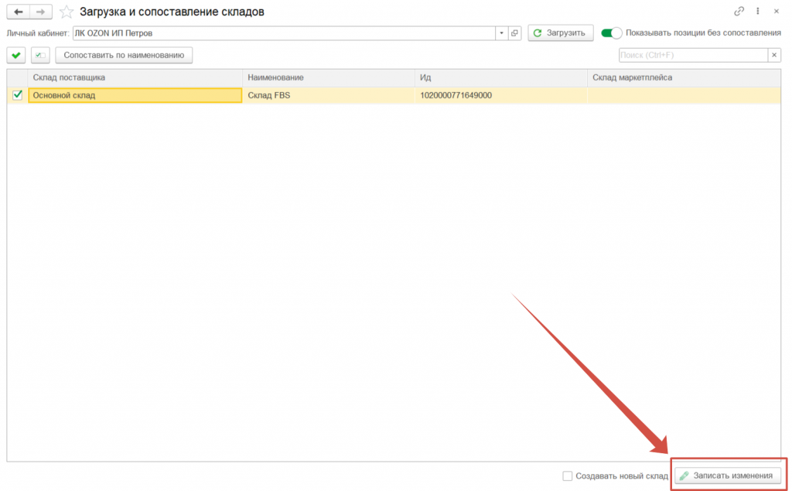Focus the 'Поиск (Ctrl+F)' search field
This screenshot has width=792, height=491.
pos(692,55)
